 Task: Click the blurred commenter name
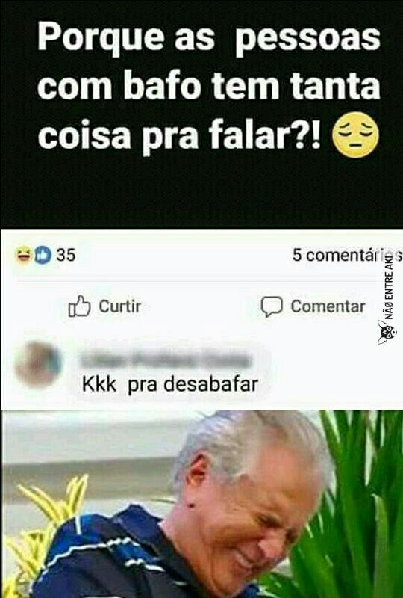pos(166,360)
